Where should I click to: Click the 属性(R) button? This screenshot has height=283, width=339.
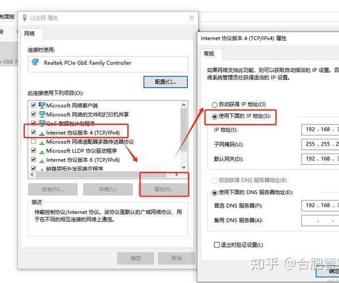(x=163, y=189)
